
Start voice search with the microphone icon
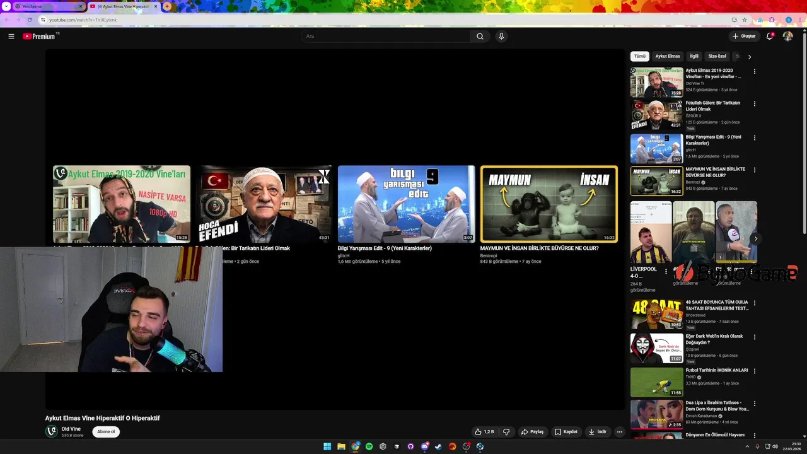[501, 37]
